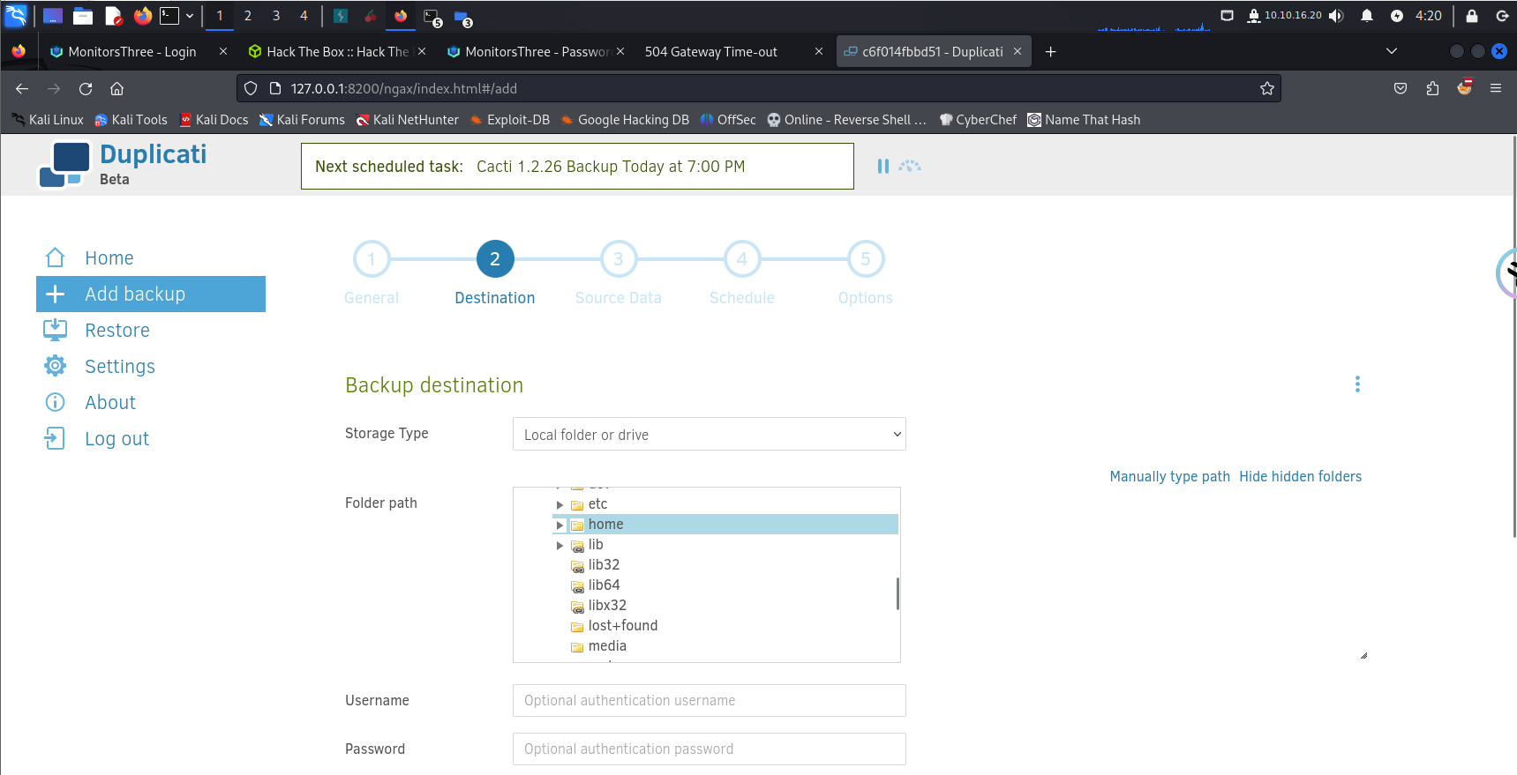This screenshot has height=775, width=1517.
Task: Expand the etc folder in the tree
Action: click(x=559, y=505)
